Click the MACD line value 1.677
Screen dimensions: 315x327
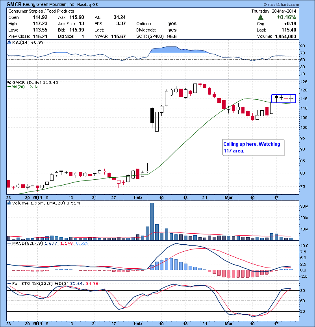[50, 243]
